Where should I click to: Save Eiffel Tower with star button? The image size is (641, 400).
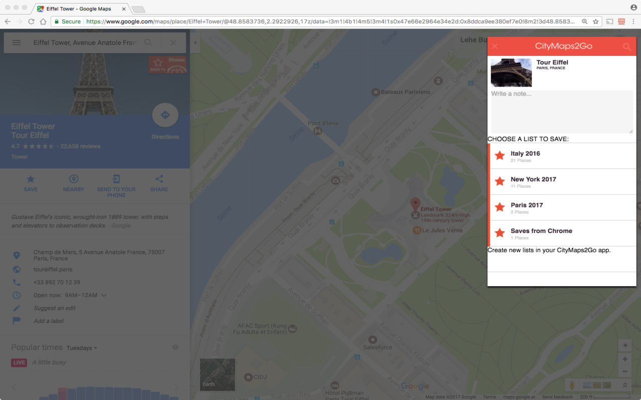click(31, 183)
